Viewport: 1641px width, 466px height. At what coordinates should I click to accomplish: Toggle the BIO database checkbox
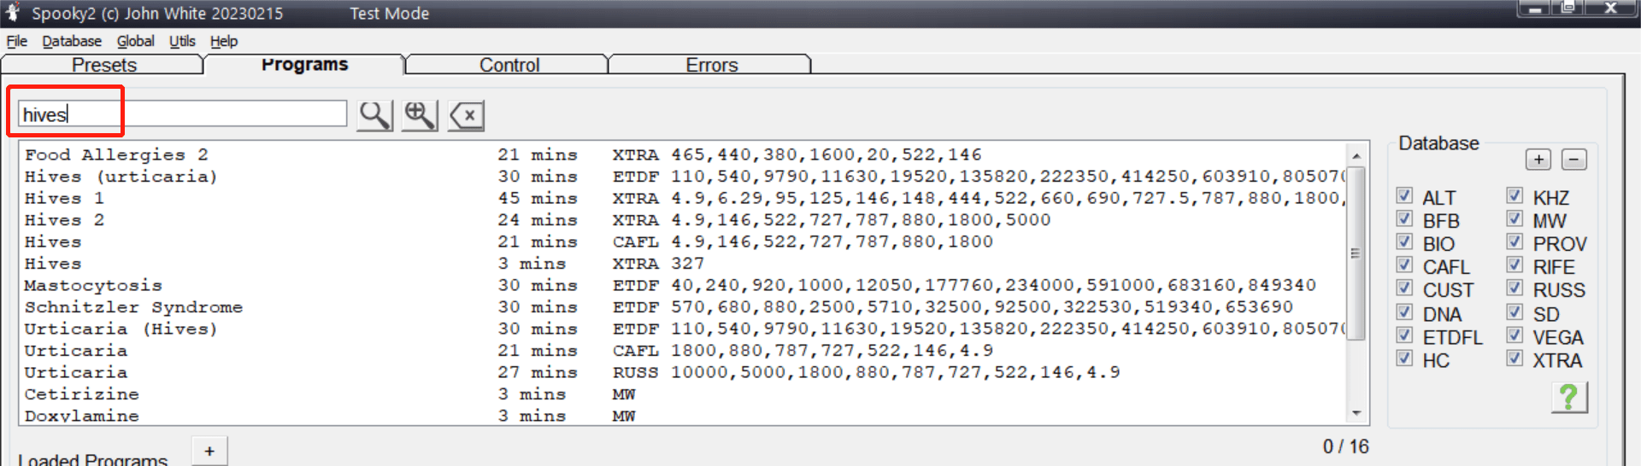pos(1404,242)
